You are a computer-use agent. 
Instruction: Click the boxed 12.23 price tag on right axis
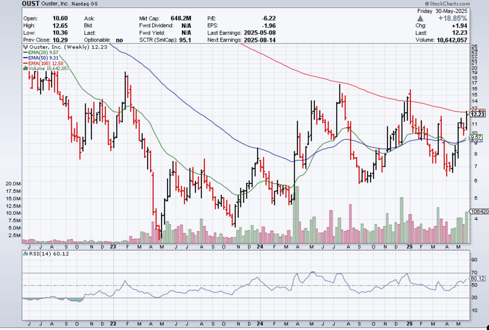478,114
